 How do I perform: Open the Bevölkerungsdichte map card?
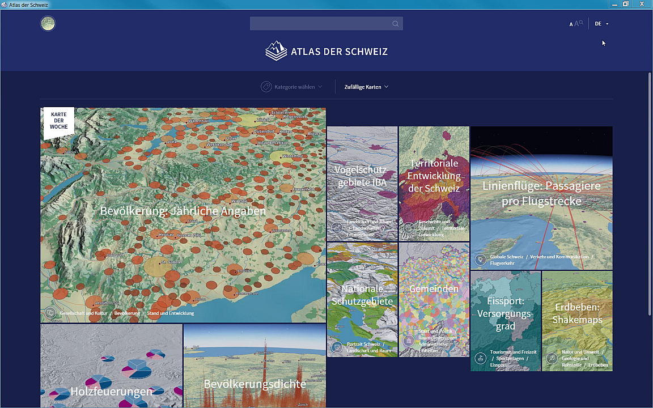255,366
